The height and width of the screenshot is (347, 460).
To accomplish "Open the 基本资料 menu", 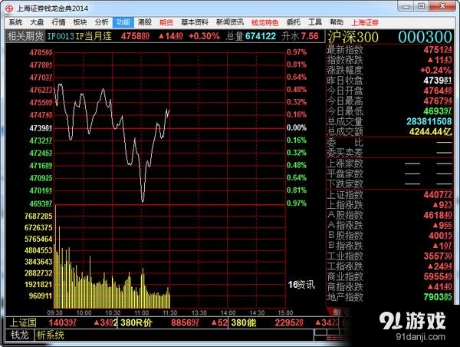I will pos(195,22).
